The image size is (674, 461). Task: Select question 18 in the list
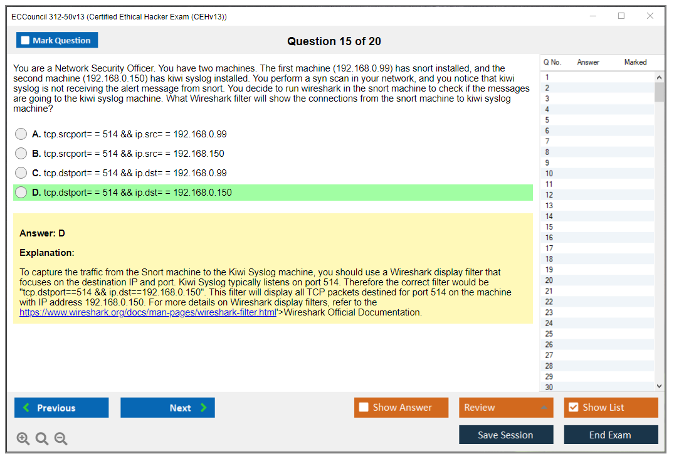coord(598,259)
